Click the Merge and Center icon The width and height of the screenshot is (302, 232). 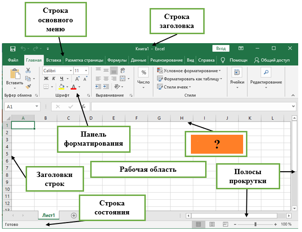coord(123,78)
